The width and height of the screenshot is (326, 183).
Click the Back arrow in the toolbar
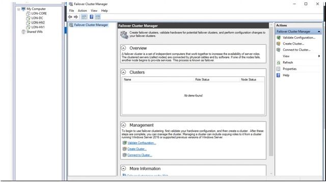point(70,17)
